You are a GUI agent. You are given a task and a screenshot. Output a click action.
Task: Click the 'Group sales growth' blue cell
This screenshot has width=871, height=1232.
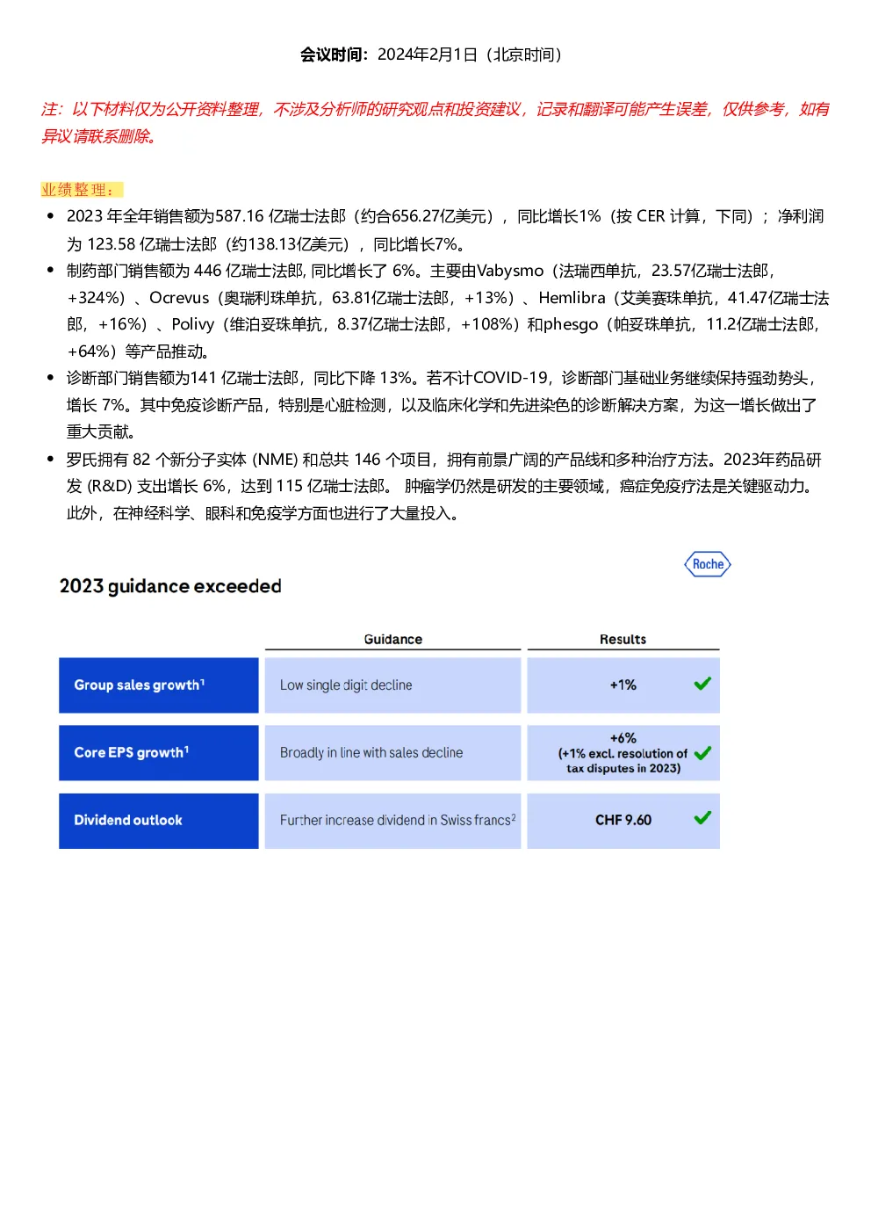coord(159,685)
